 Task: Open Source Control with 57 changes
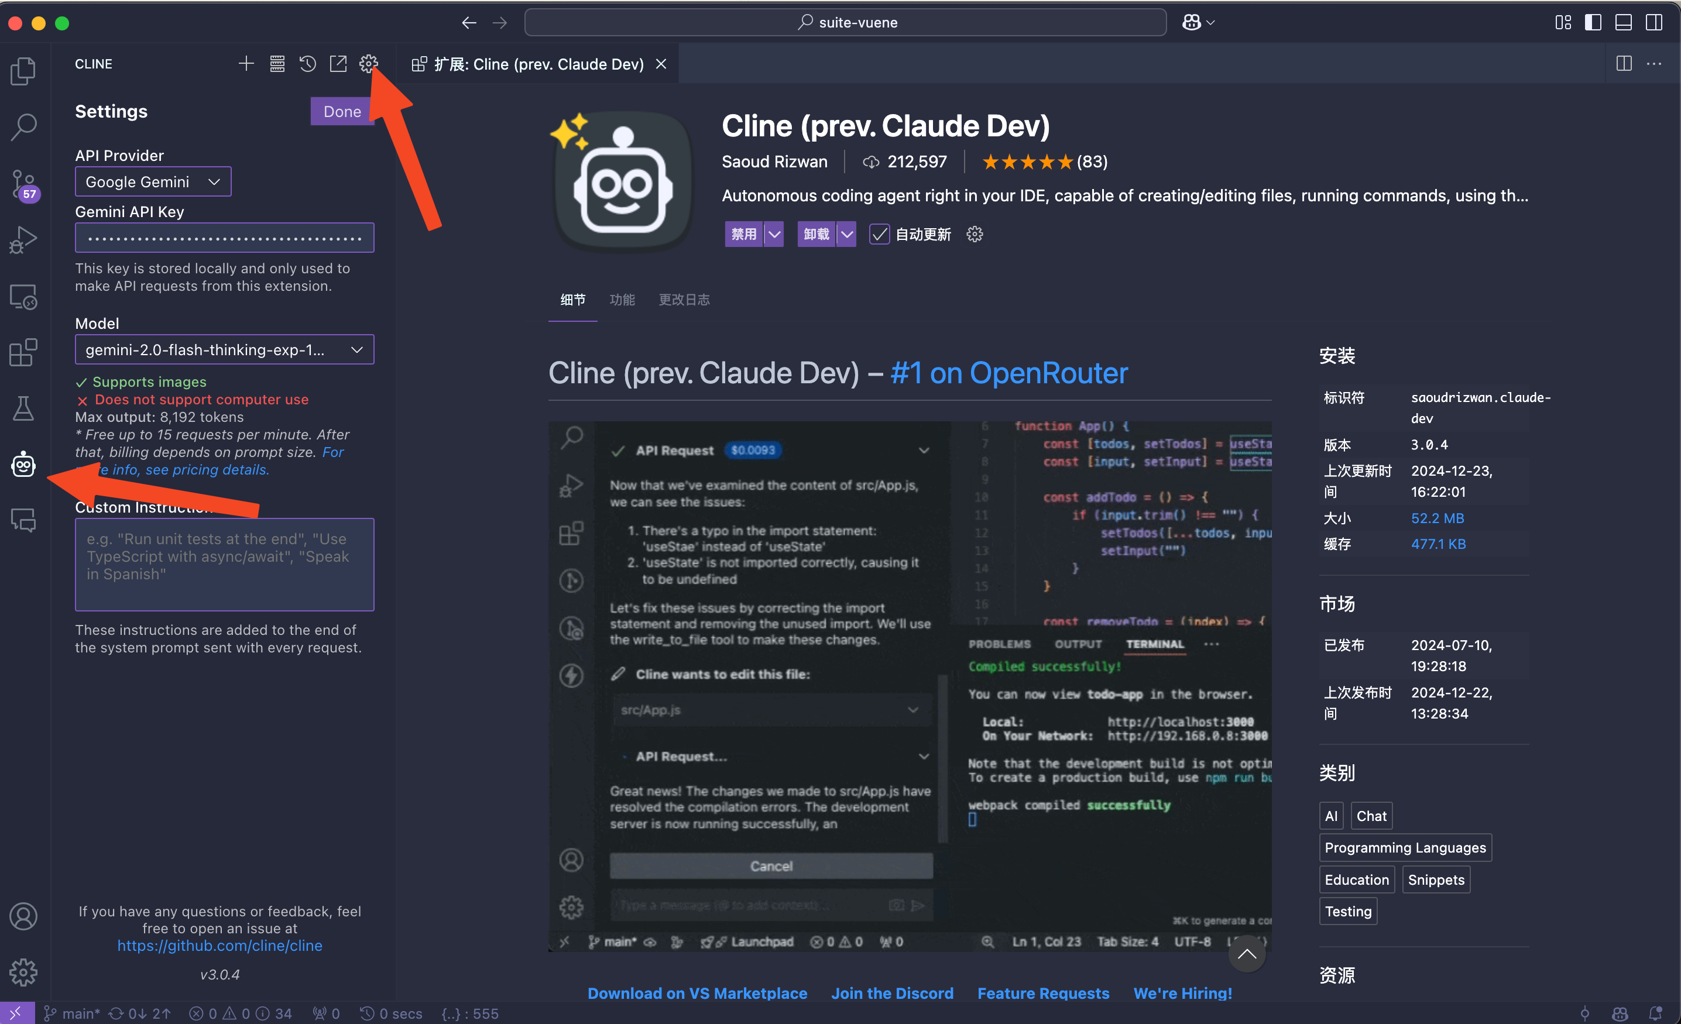click(24, 184)
